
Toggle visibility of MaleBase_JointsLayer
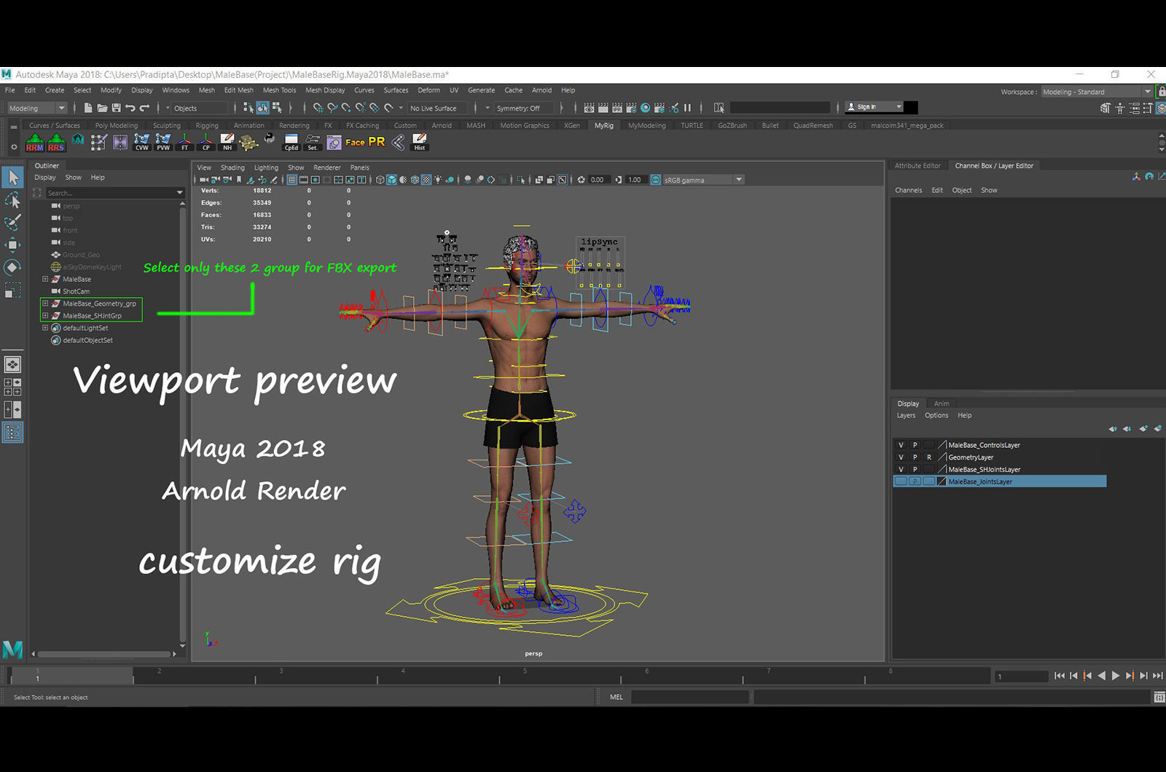pyautogui.click(x=901, y=481)
